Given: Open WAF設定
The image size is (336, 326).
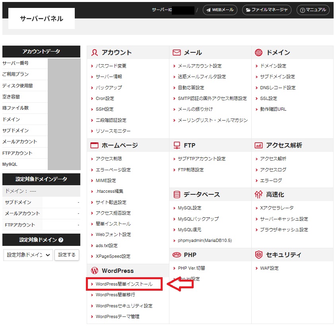Looking at the screenshot, I should (269, 268).
